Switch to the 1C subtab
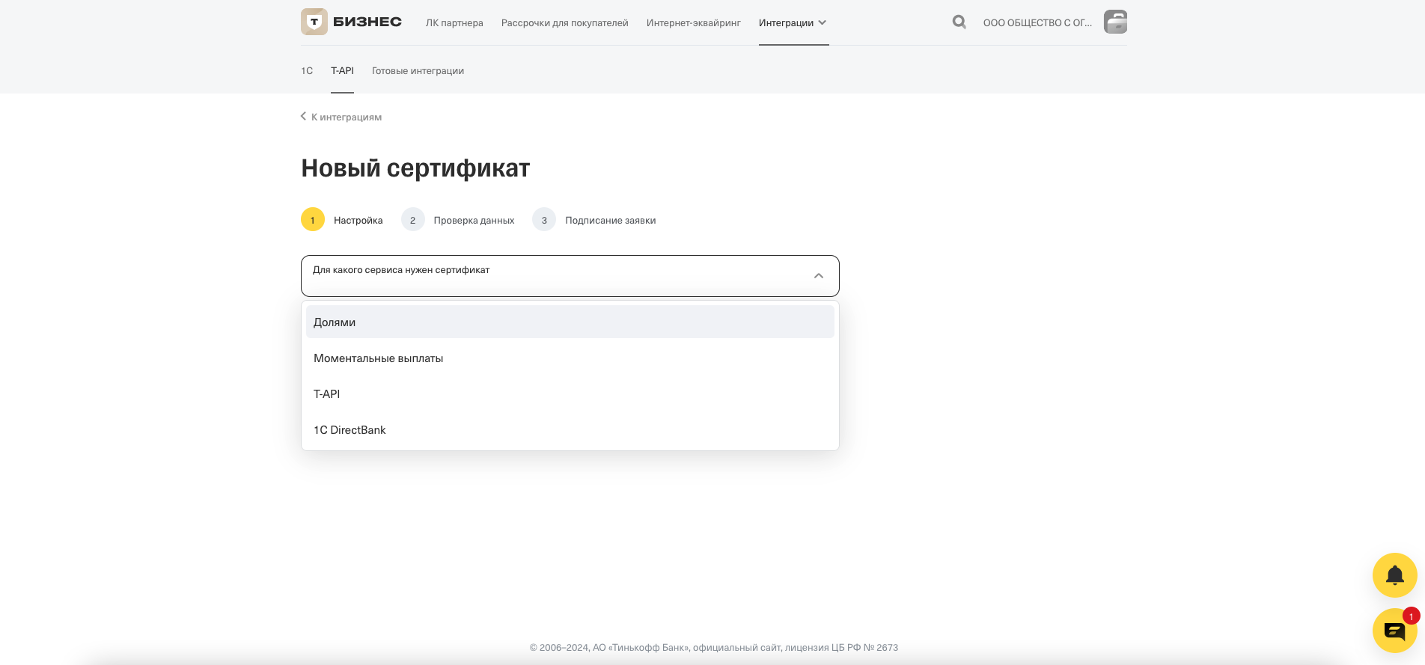 click(x=307, y=70)
